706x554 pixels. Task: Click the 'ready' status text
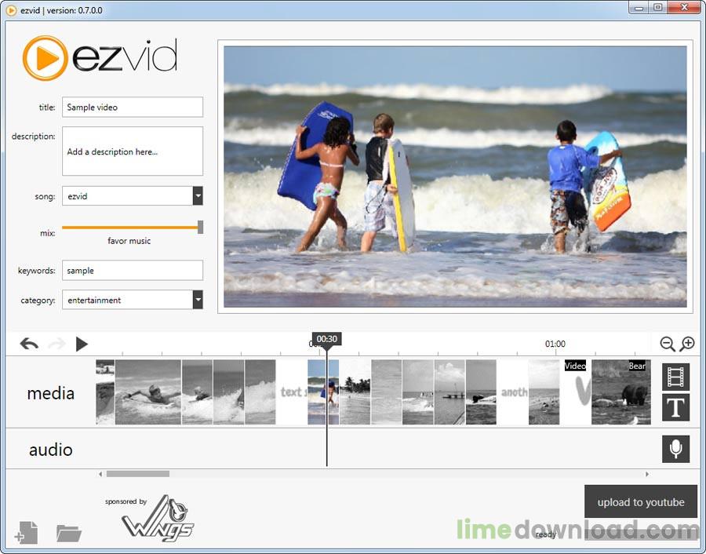click(546, 534)
